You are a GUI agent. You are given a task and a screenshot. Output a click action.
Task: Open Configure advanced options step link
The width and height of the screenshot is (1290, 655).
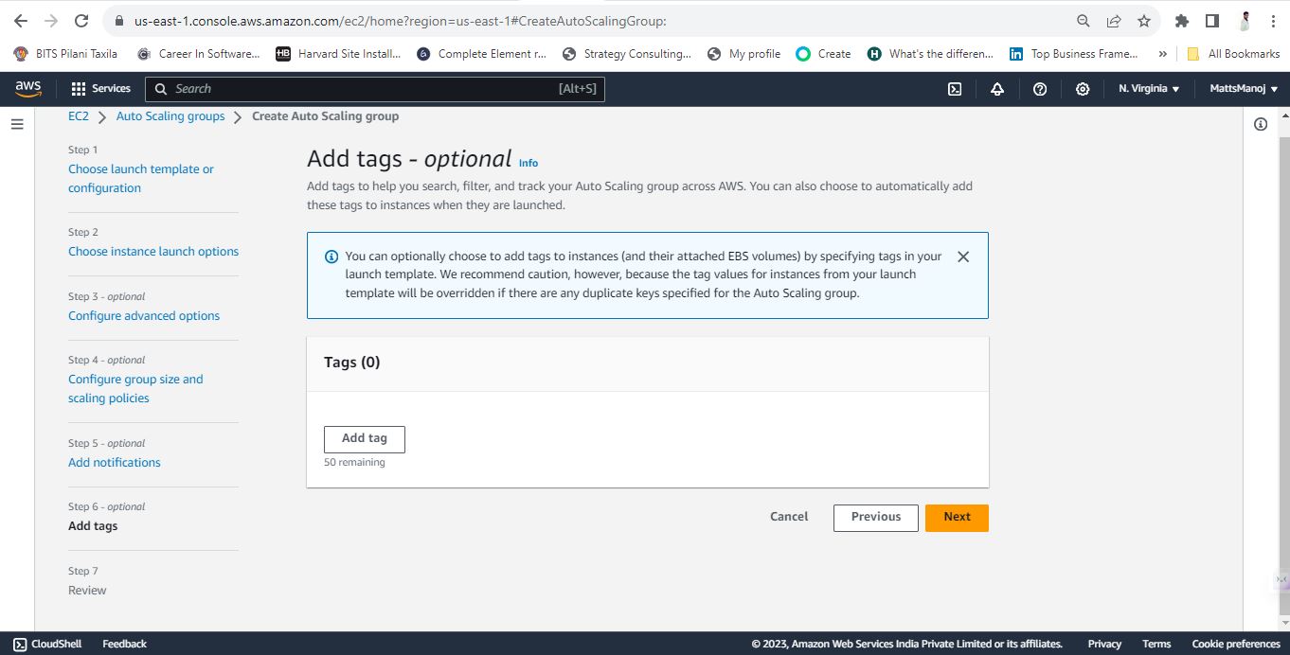144,316
